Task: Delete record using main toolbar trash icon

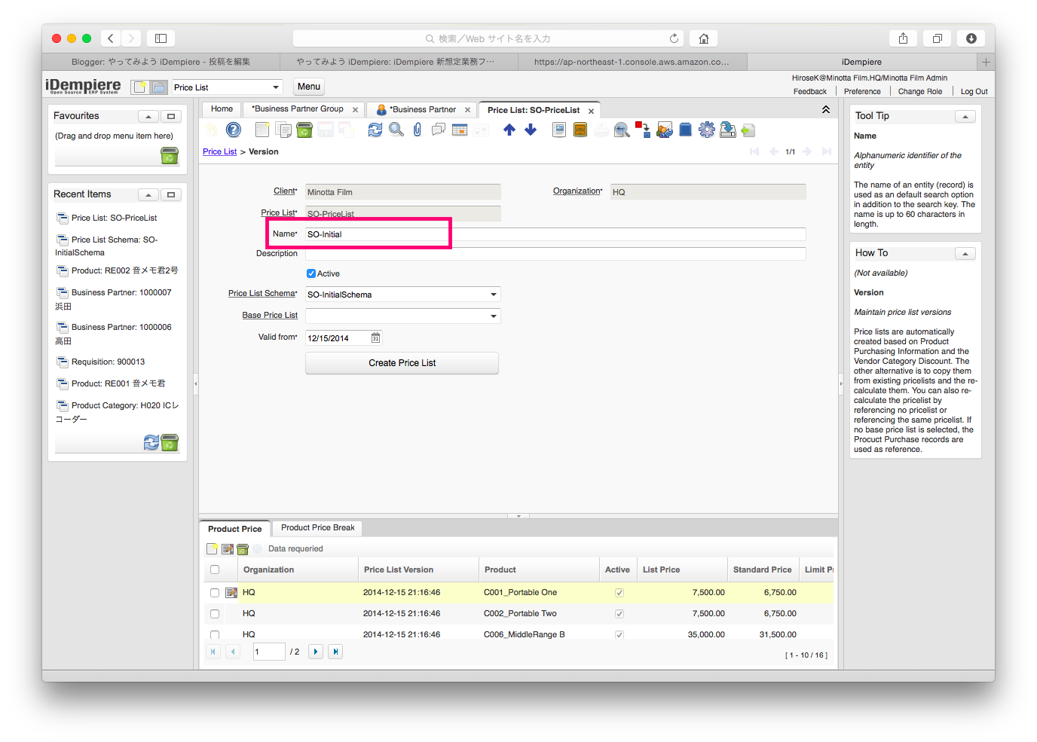Action: (x=304, y=130)
